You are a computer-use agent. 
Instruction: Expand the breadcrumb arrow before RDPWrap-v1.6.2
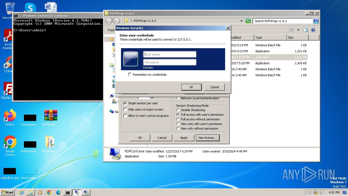pos(132,21)
